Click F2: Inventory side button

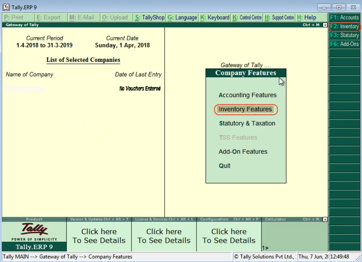click(344, 26)
